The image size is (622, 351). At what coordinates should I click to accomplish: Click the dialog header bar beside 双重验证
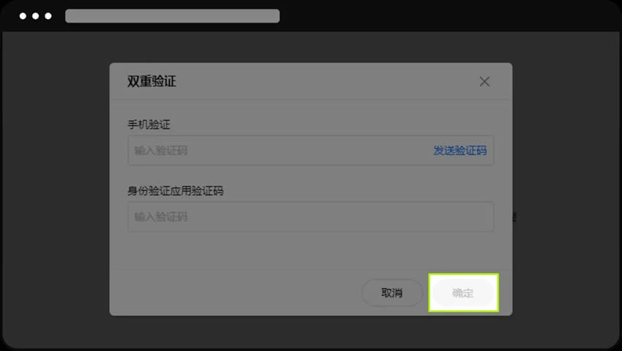point(326,81)
